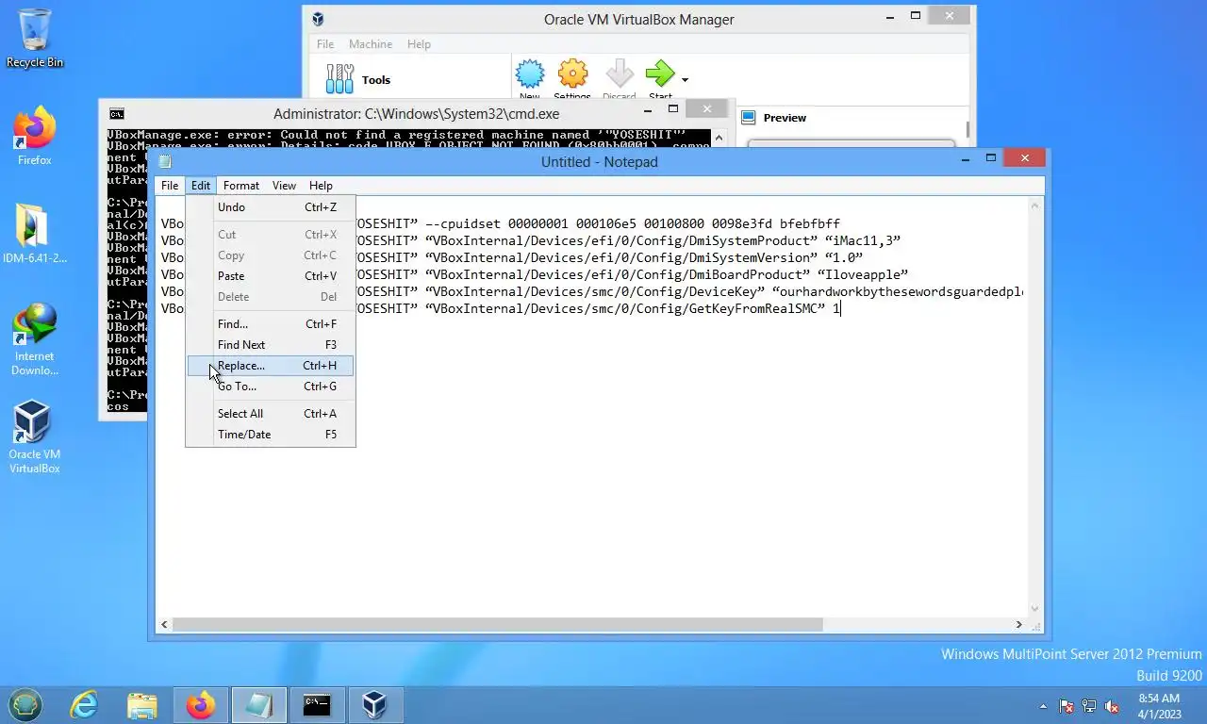Image resolution: width=1207 pixels, height=724 pixels.
Task: Maximize the Notepad window
Action: [x=991, y=158]
